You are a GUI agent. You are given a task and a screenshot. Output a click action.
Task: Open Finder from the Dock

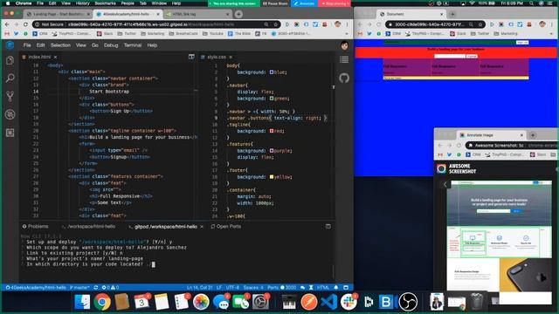83,302
